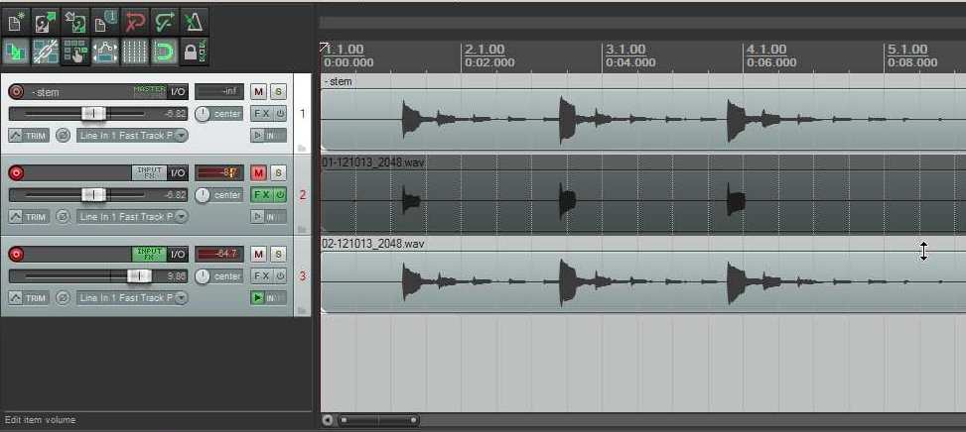This screenshot has height=432, width=966.
Task: Open record monitoring IN menu on track 1
Action: click(x=269, y=135)
